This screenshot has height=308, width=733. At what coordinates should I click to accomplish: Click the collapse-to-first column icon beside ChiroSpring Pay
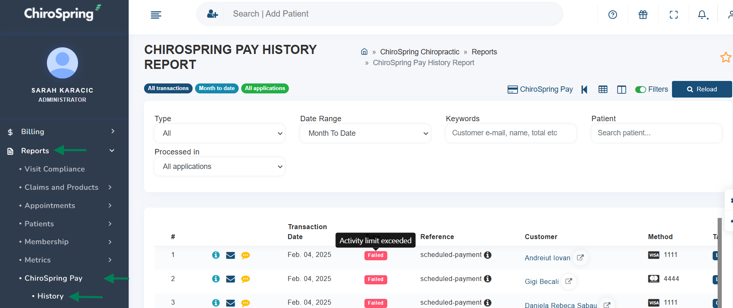click(584, 90)
